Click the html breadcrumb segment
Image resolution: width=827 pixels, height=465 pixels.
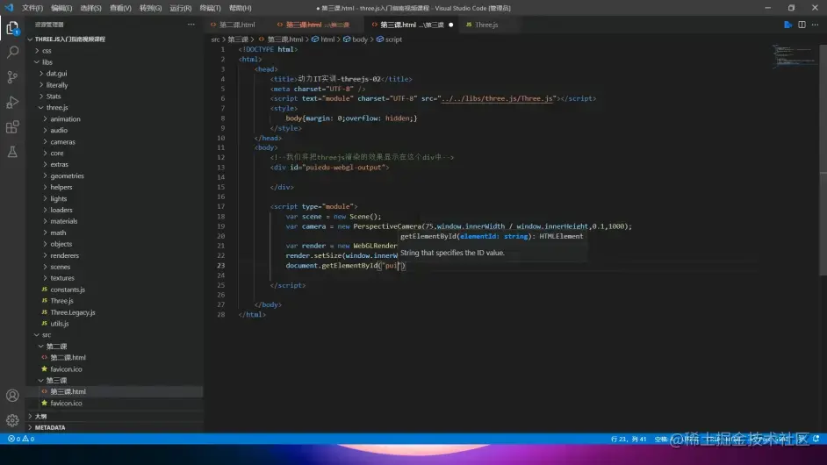point(327,39)
